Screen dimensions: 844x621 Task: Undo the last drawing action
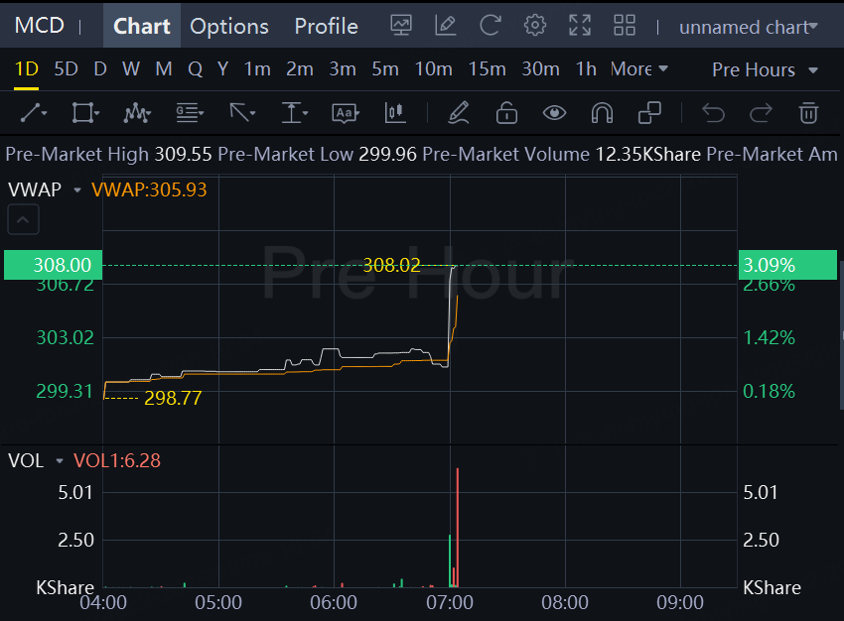[x=713, y=113]
